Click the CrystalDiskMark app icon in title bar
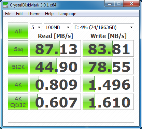This screenshot has height=129, width=142. click(5, 5)
